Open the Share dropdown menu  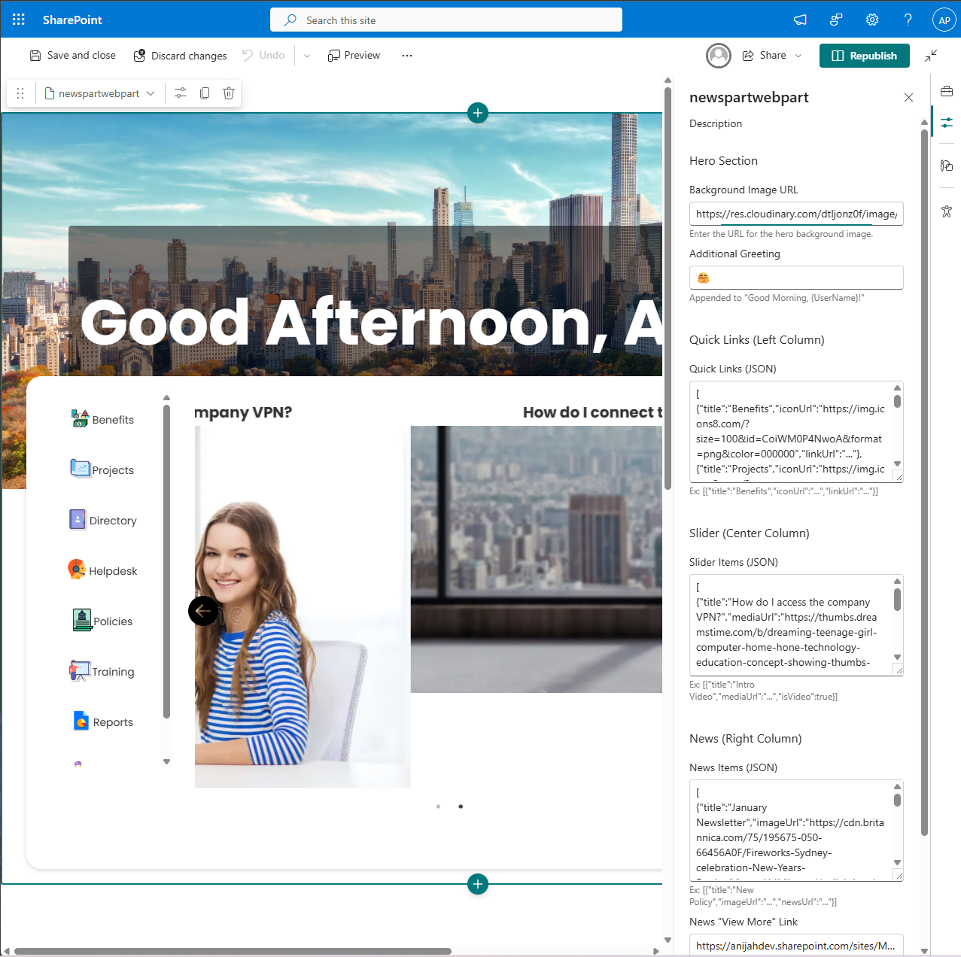click(798, 56)
